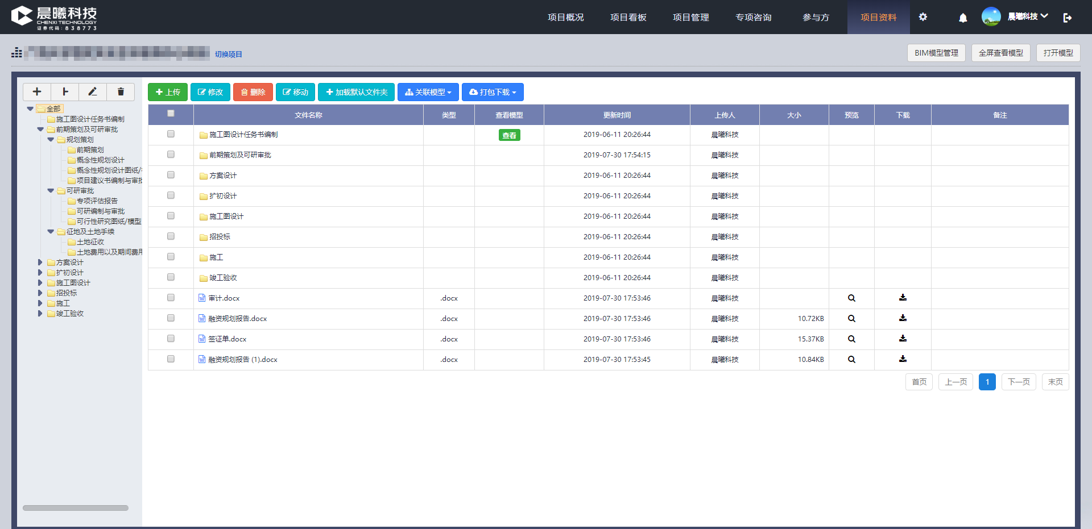Click the 切换项目 link
Viewport: 1092px width, 529px height.
[229, 54]
